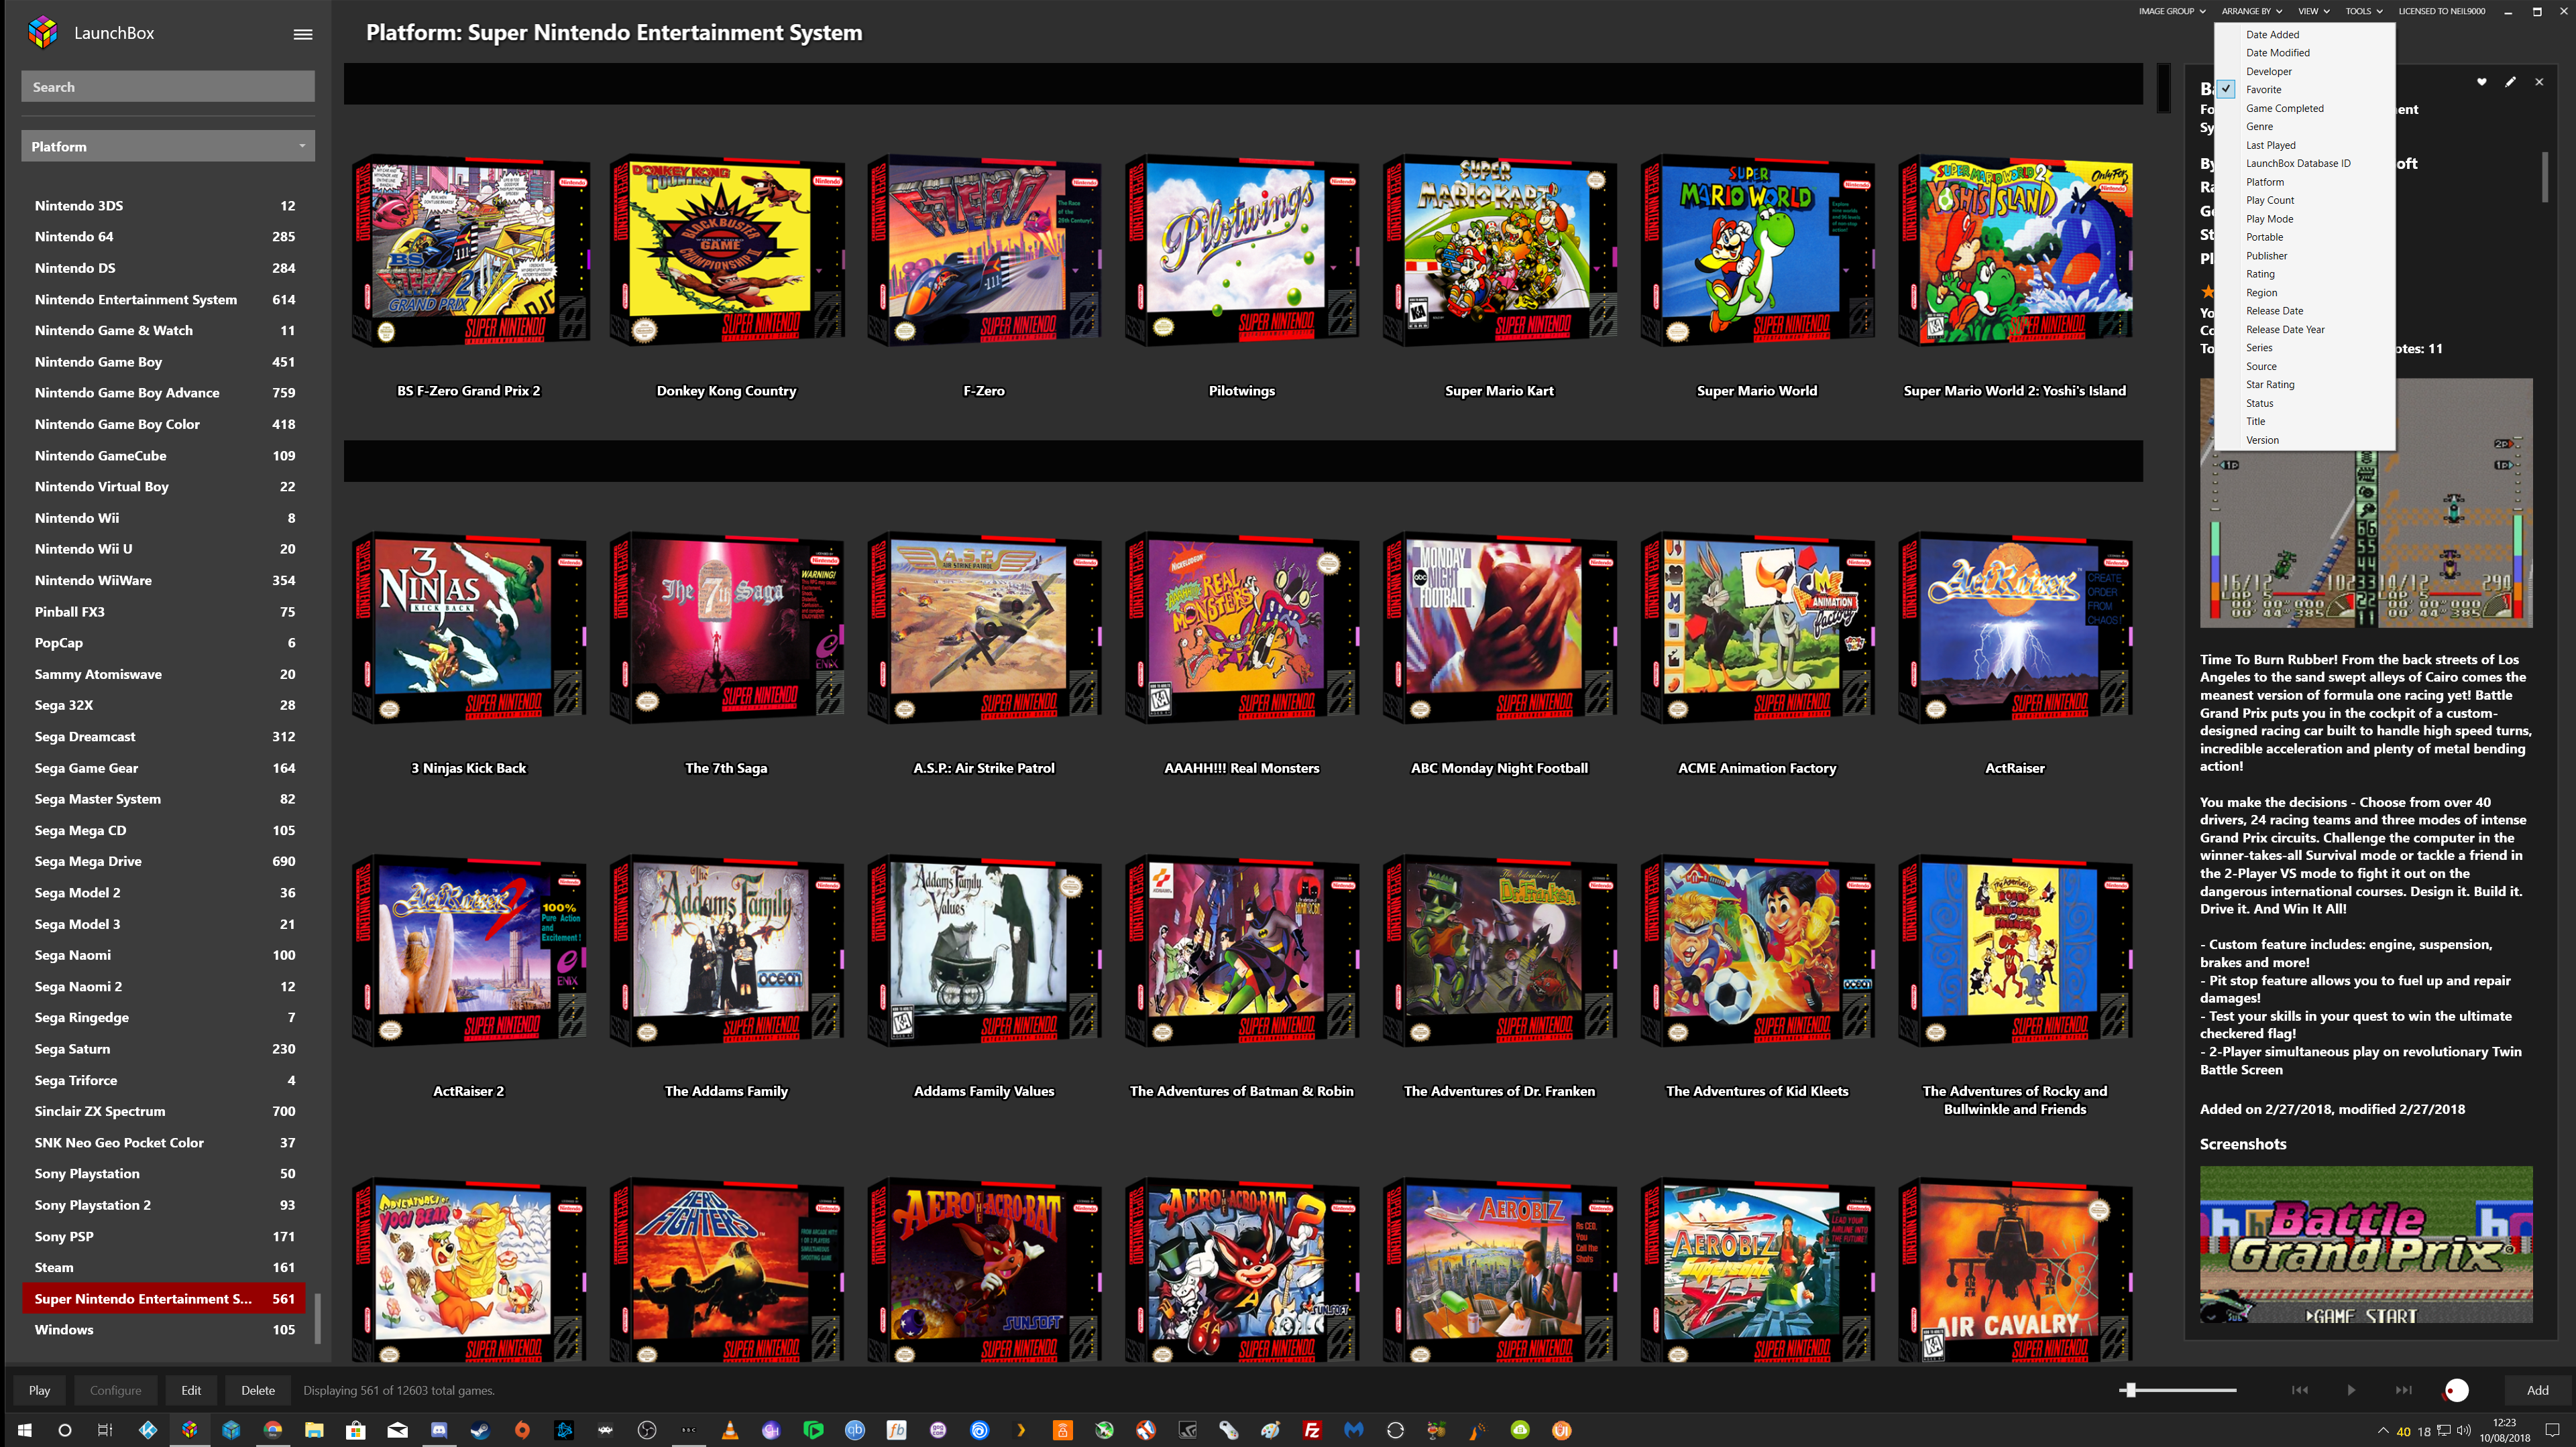Click the Delete button

point(258,1389)
